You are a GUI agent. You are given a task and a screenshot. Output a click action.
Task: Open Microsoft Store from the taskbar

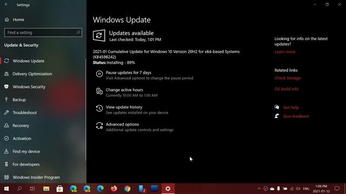59,189
